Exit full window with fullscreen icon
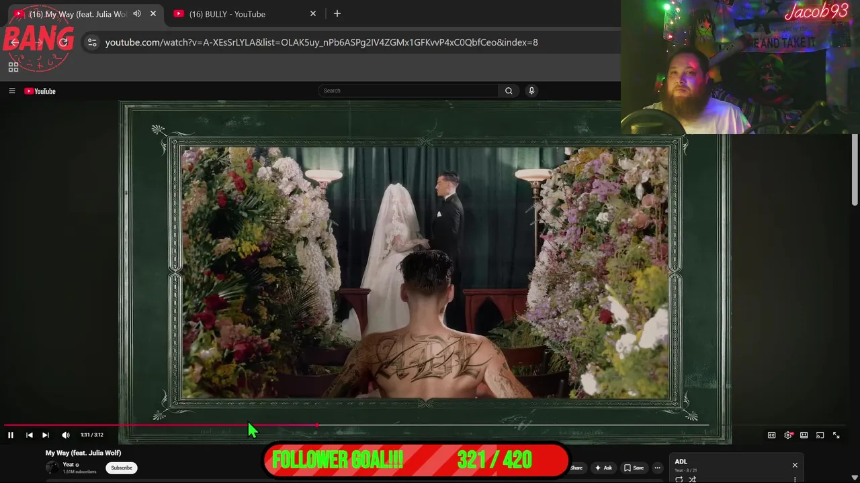Viewport: 860px width, 483px height. click(836, 435)
